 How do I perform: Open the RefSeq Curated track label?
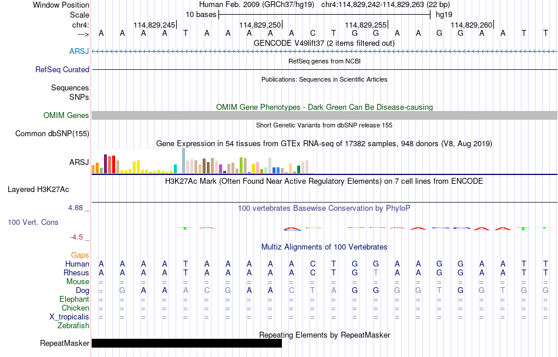pos(62,70)
